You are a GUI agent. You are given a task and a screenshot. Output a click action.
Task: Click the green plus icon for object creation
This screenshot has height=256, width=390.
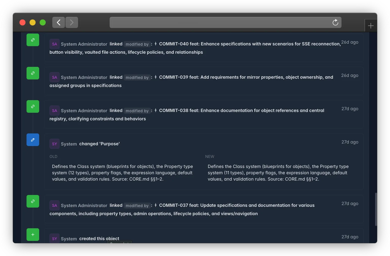pyautogui.click(x=33, y=235)
